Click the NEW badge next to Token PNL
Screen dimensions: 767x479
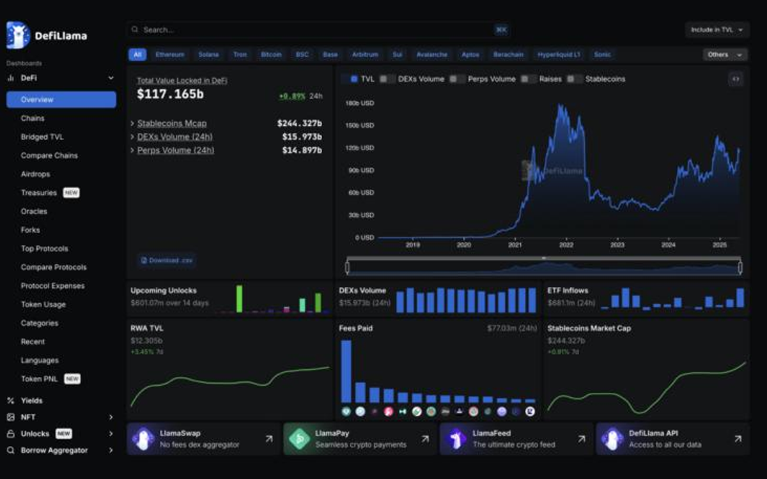(72, 379)
